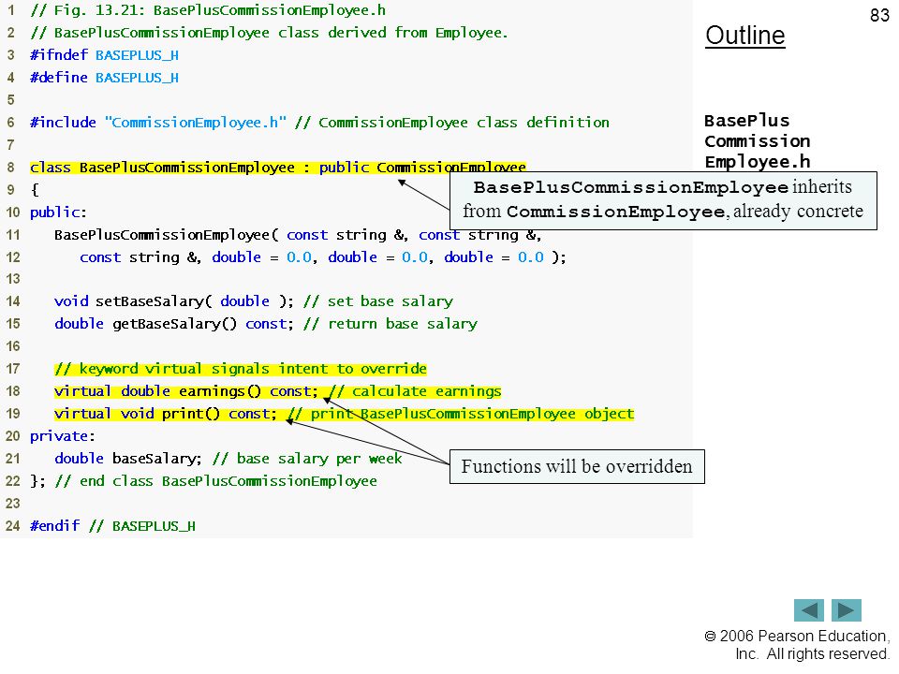Select '#define BASEPLUS_H' on line 4
Image resolution: width=899 pixels, height=674 pixels.
click(104, 78)
